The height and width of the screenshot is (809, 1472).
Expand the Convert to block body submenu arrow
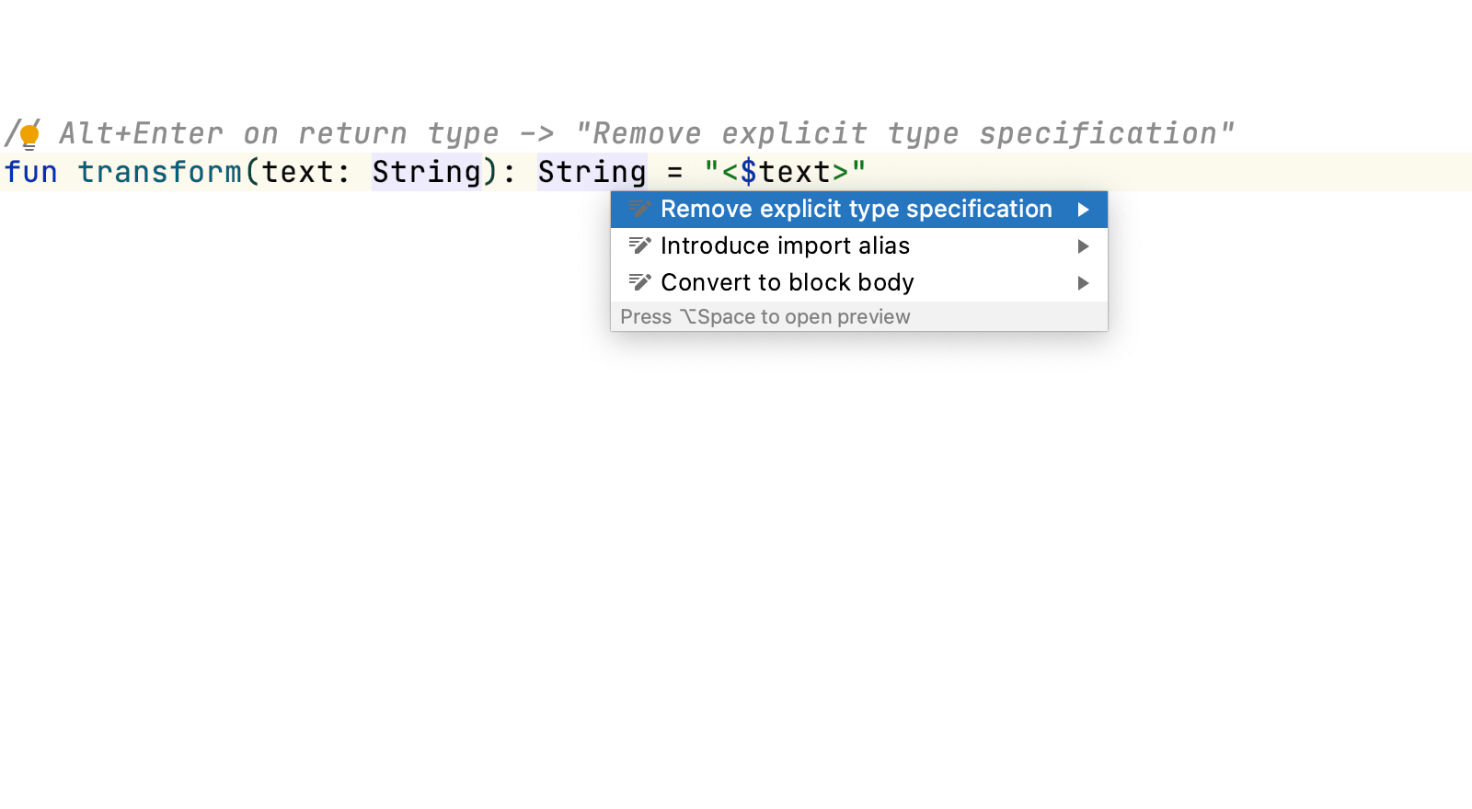[1084, 283]
